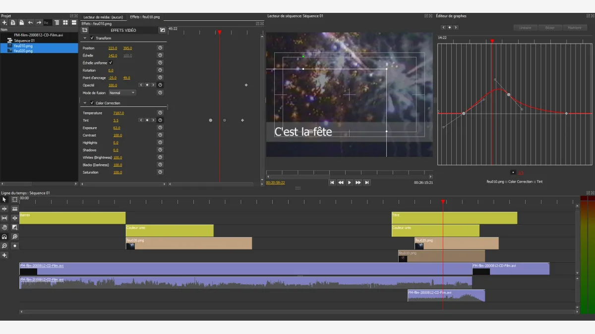Screen dimensions: 595x334
Task: Add a video effect with the left icon beside EFFETS VIDÉO
Action: (85, 30)
